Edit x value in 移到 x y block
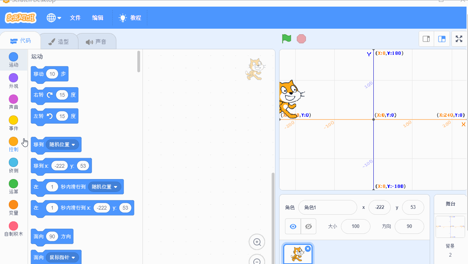Viewport: 468px width, 264px height. pos(59,166)
